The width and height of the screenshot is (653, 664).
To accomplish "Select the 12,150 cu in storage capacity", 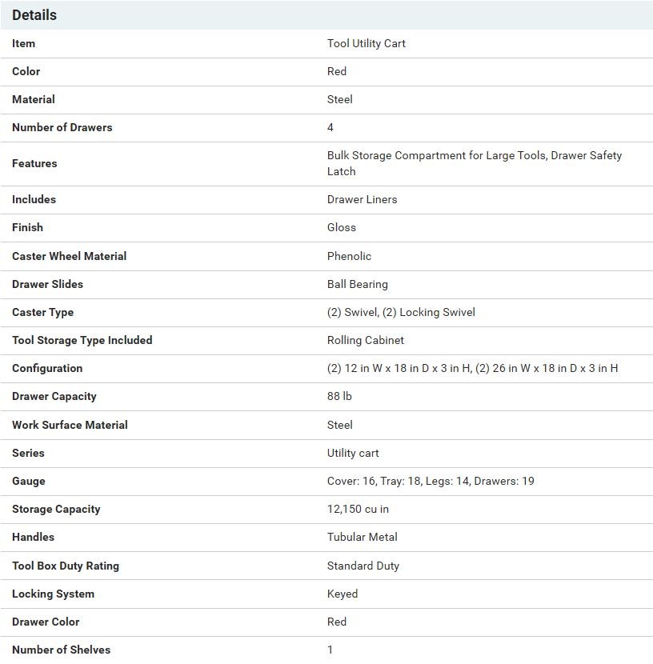I will click(358, 509).
